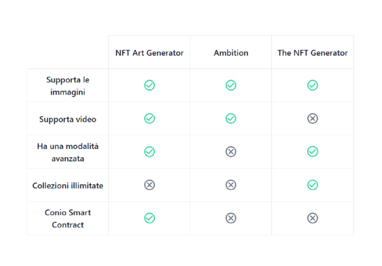Screen dimensions: 382x266
Task: Click the Ambition Collezioni illimitate cross icon
Action: point(231,185)
